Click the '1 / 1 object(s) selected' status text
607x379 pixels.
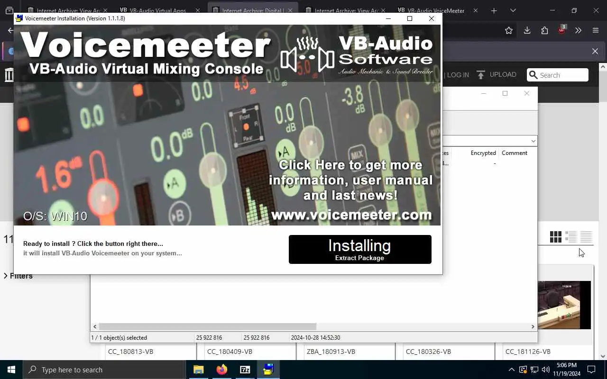pos(119,338)
